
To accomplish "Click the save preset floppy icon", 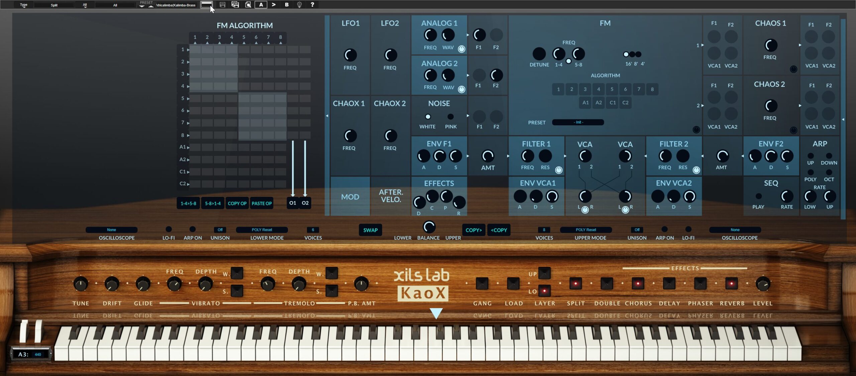I will click(x=222, y=5).
